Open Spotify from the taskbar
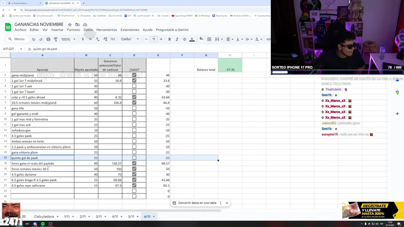Image resolution: width=404 pixels, height=227 pixels. (43, 224)
